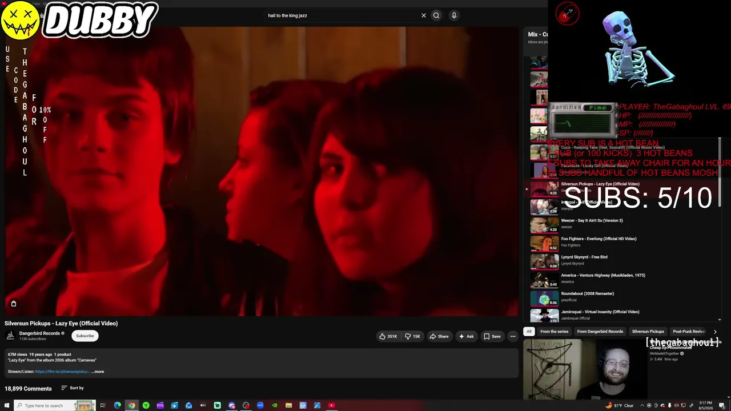Start voice search with the microphone icon
Screen dimensions: 731x411
click(x=454, y=15)
